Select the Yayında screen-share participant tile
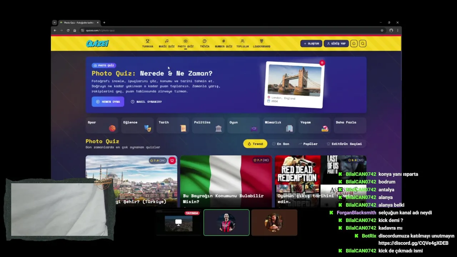The width and height of the screenshot is (457, 257). (179, 222)
